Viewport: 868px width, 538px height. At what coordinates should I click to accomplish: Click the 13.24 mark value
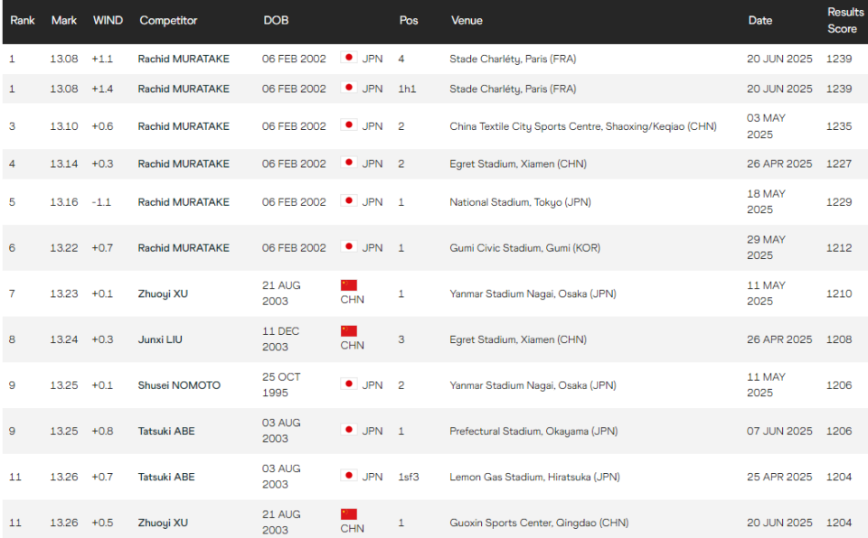click(x=63, y=339)
